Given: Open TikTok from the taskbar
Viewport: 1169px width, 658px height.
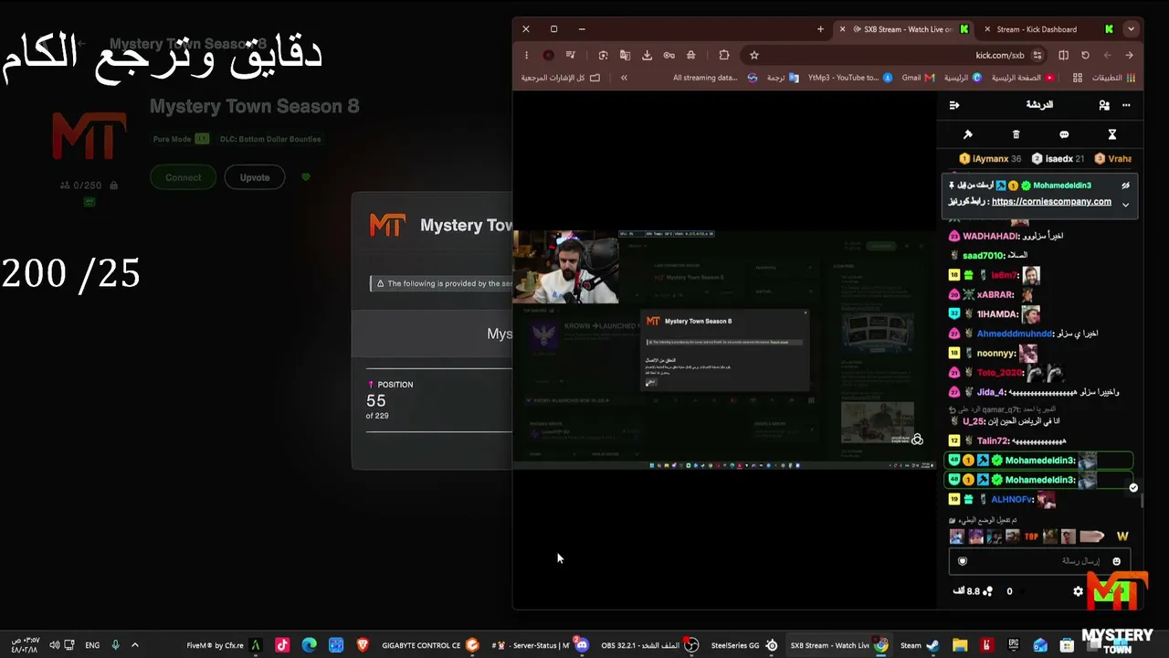Looking at the screenshot, I should coord(282,645).
